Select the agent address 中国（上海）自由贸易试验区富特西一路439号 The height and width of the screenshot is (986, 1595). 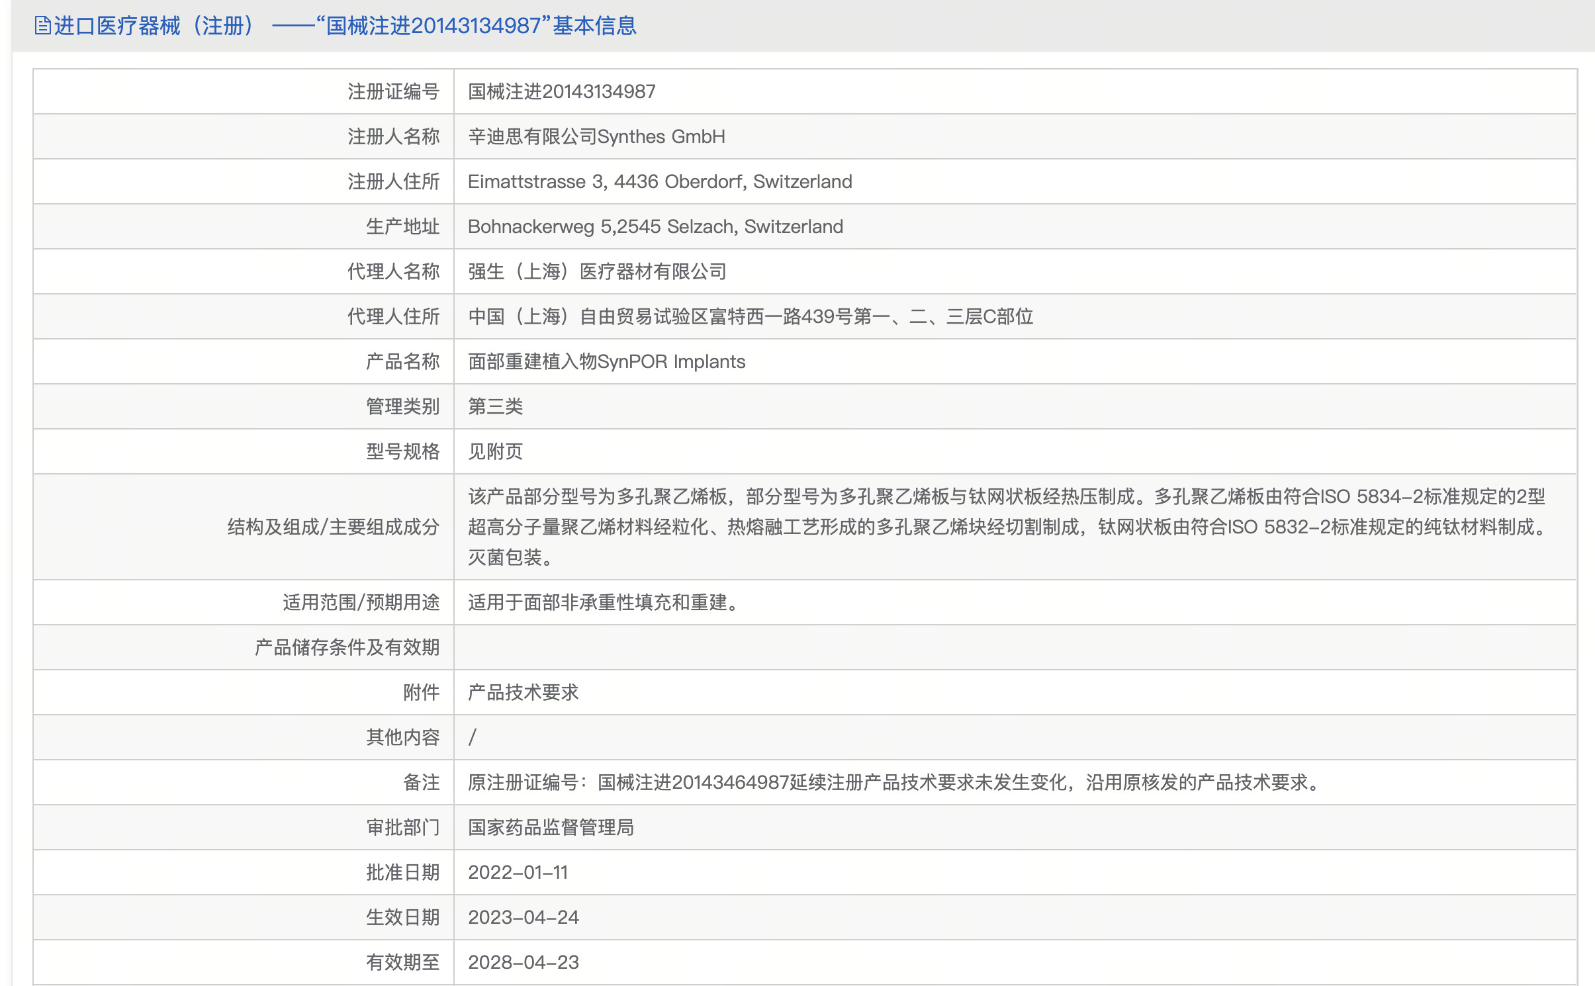(x=751, y=316)
